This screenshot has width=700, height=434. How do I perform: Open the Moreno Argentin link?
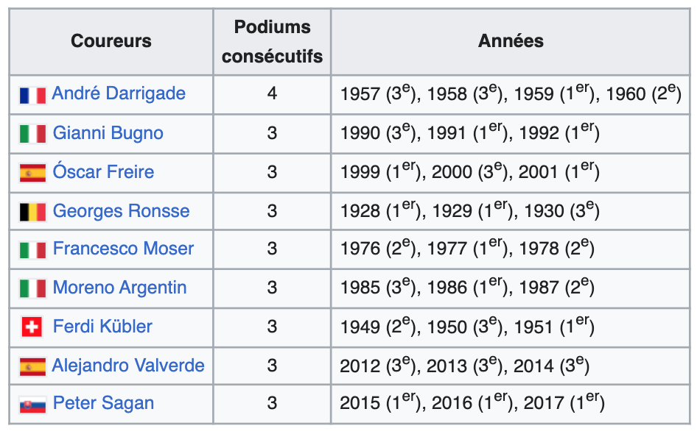119,288
